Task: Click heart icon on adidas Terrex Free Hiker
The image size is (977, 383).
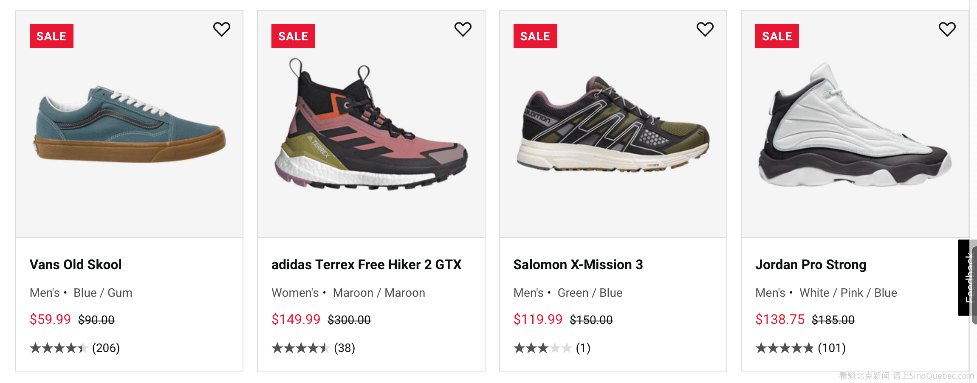Action: 463,29
